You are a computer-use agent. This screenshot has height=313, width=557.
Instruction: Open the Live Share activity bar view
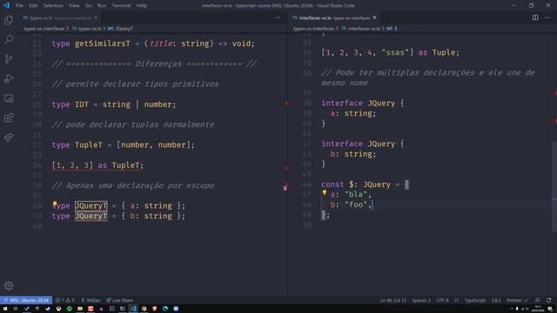(9, 137)
